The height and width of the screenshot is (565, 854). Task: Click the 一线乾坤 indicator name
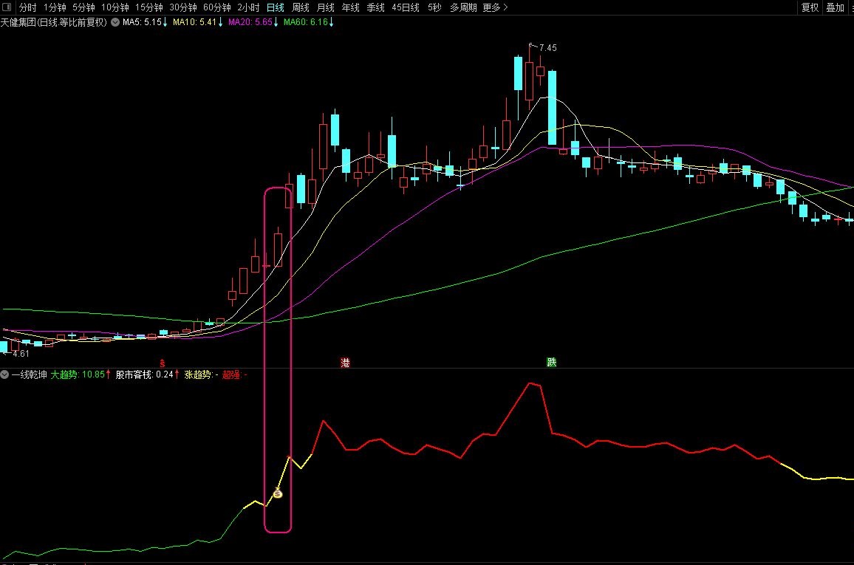click(30, 374)
